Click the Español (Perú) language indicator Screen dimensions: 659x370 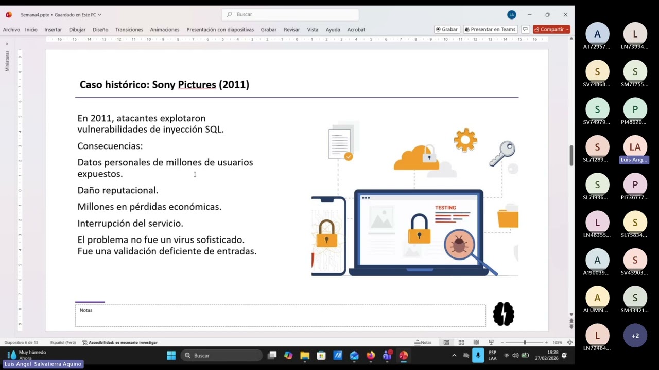tap(63, 342)
